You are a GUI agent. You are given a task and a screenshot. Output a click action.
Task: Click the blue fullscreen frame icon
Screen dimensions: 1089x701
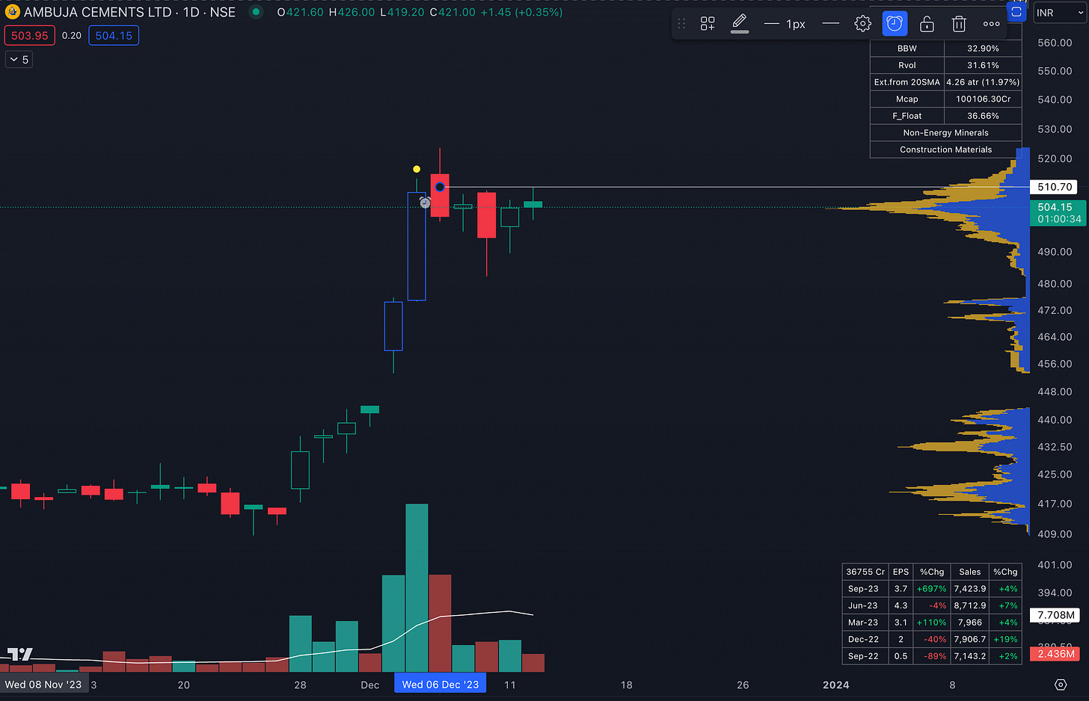(x=1016, y=13)
